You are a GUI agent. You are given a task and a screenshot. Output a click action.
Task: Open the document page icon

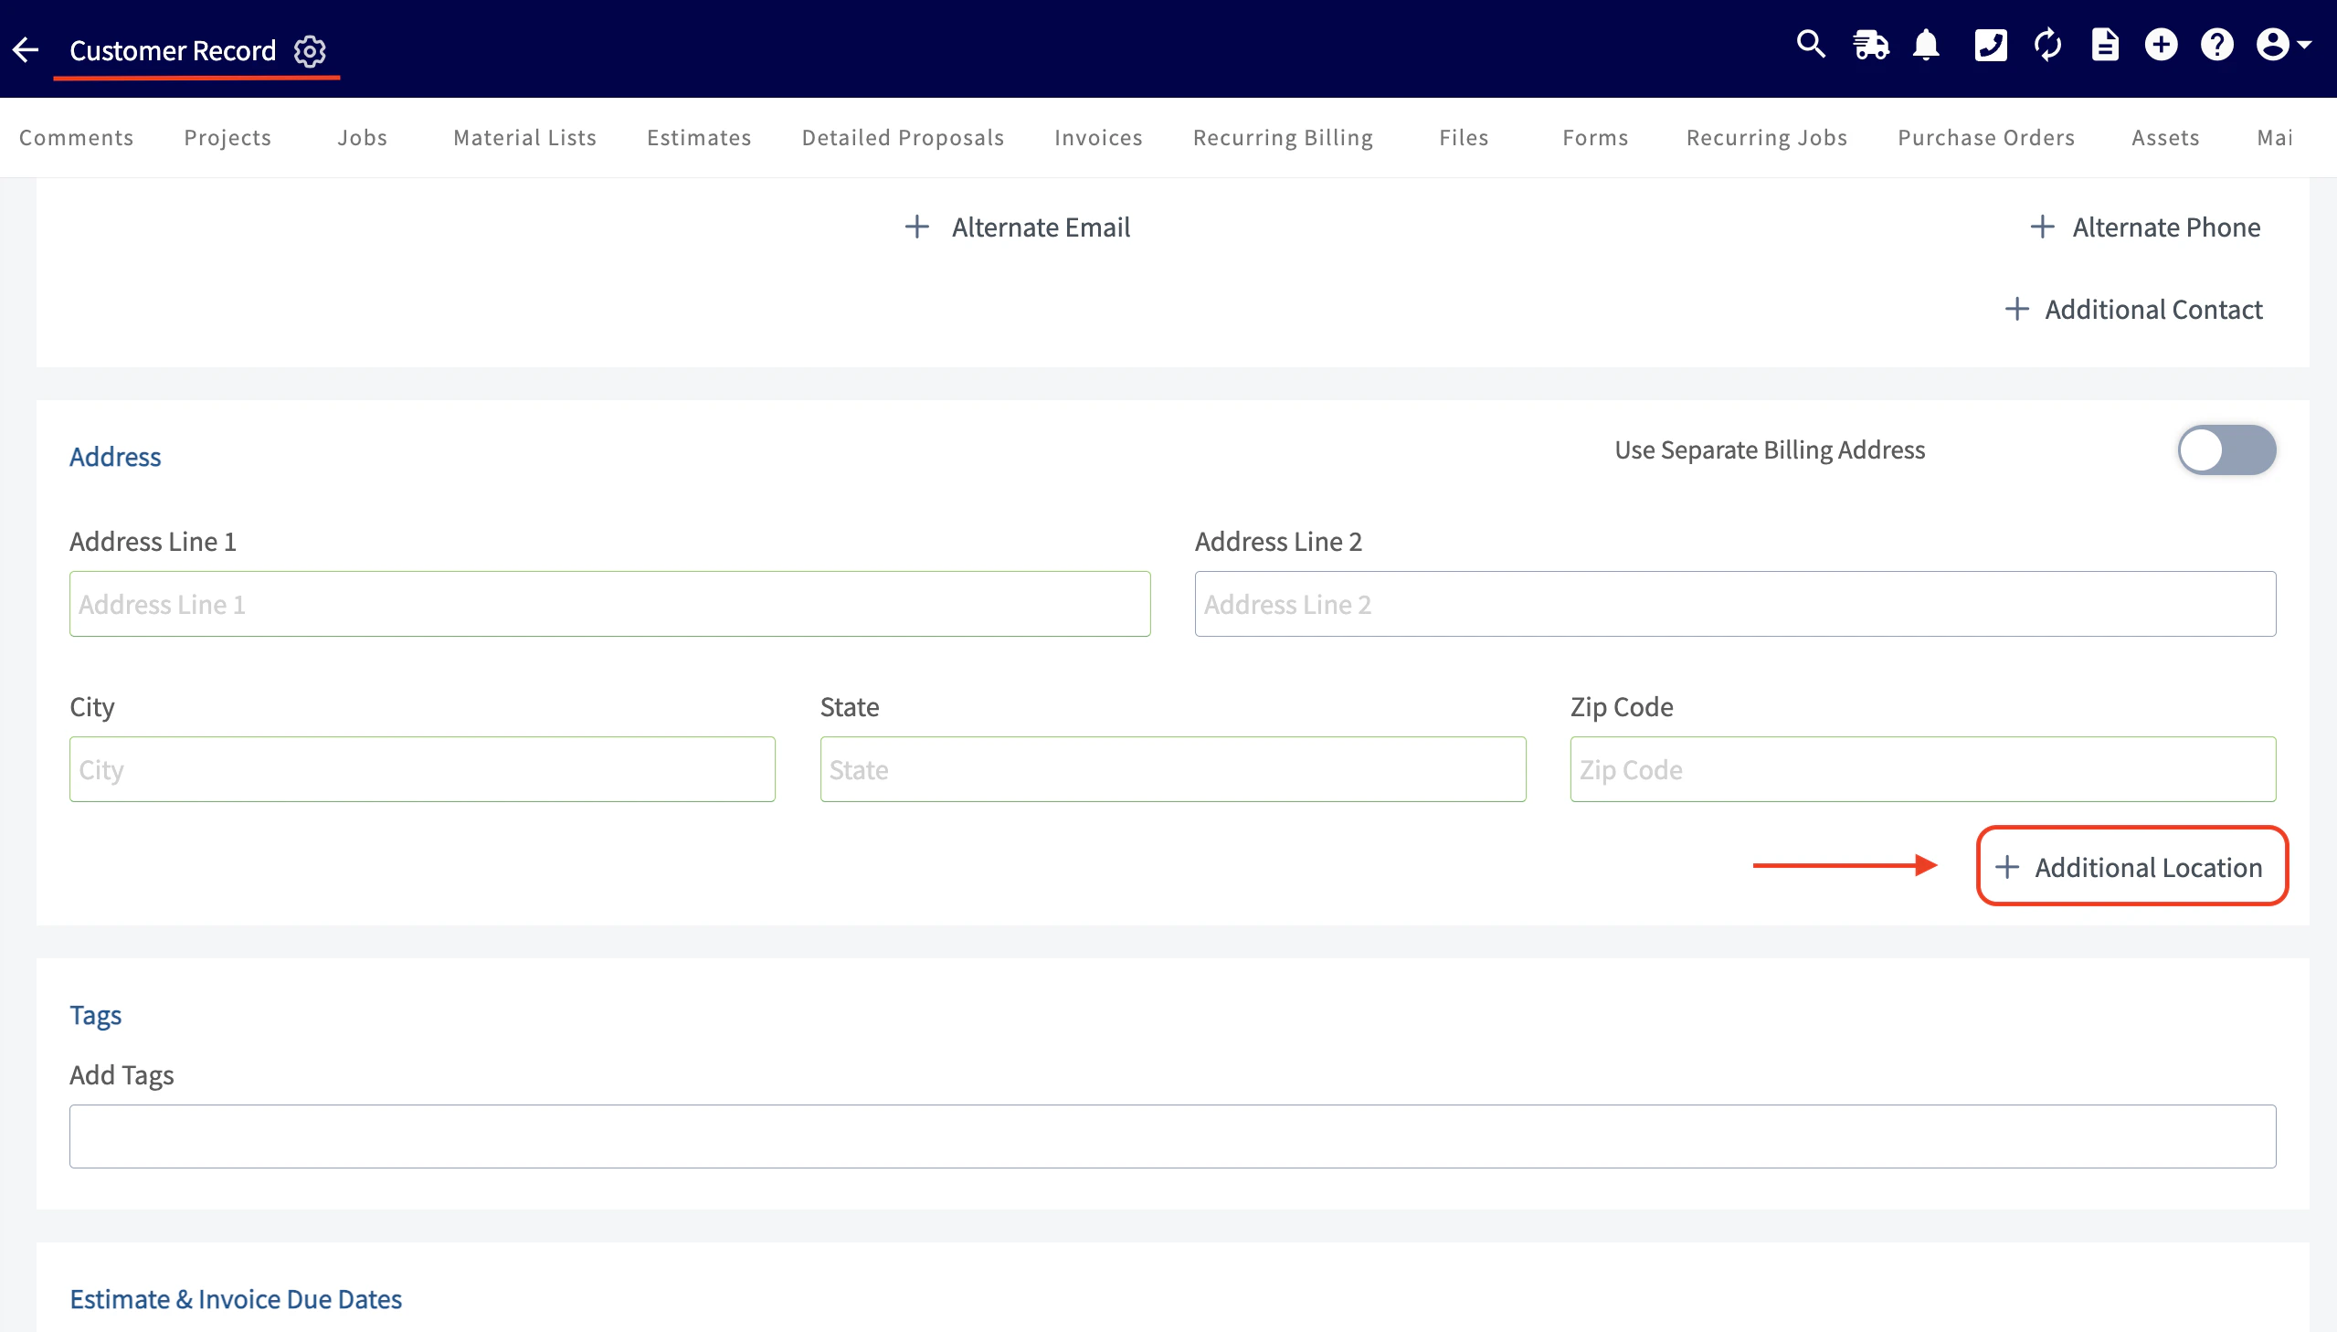tap(2105, 45)
